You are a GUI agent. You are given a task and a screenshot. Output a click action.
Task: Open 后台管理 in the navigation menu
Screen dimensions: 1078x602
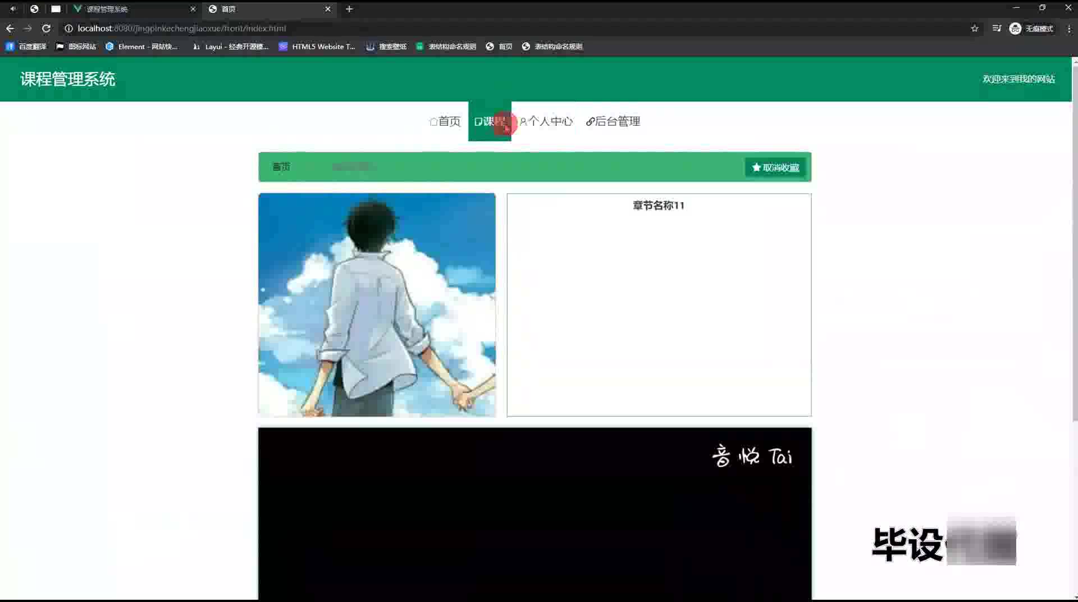pos(613,121)
